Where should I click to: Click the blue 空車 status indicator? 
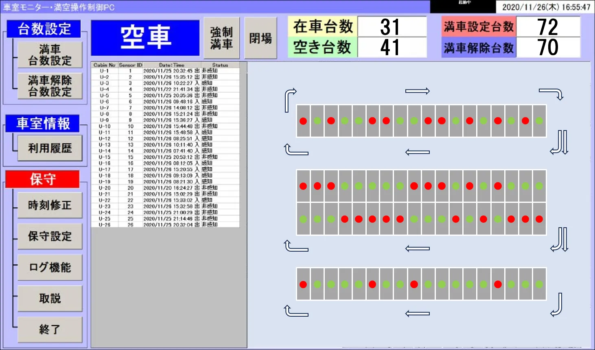(x=145, y=38)
